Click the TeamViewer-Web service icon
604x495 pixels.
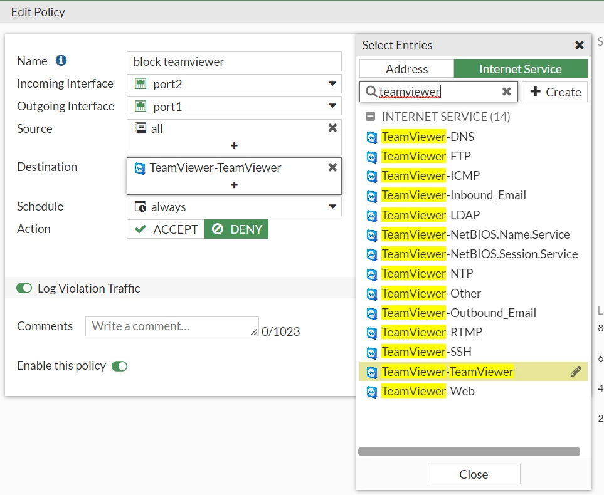click(x=371, y=392)
